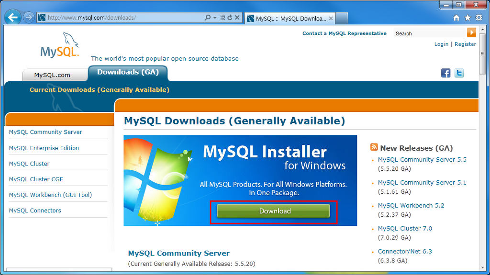The image size is (490, 275).
Task: Open MySQL Community Server 5.5 release link
Action: 422,160
